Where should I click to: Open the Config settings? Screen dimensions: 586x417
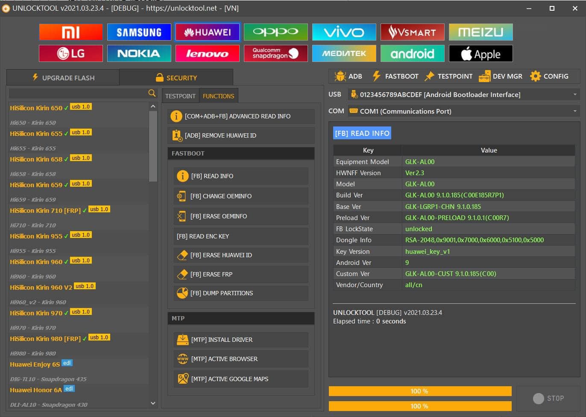549,76
